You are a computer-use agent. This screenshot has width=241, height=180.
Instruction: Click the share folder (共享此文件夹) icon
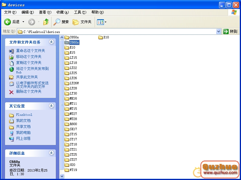11,77
